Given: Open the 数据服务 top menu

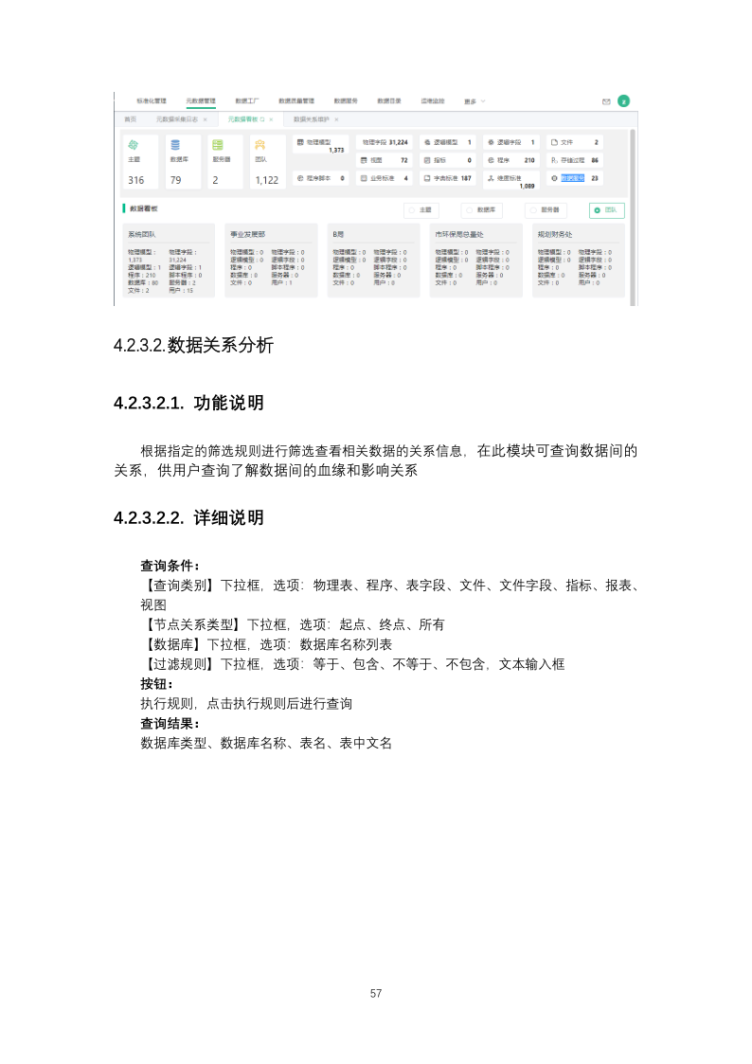Looking at the screenshot, I should tap(346, 100).
